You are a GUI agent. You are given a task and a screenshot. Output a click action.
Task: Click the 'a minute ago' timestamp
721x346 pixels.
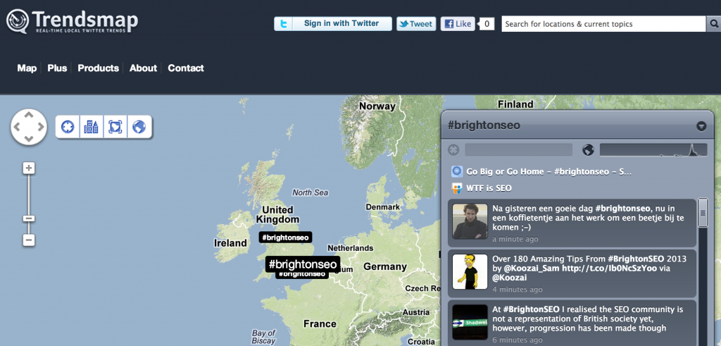point(515,240)
